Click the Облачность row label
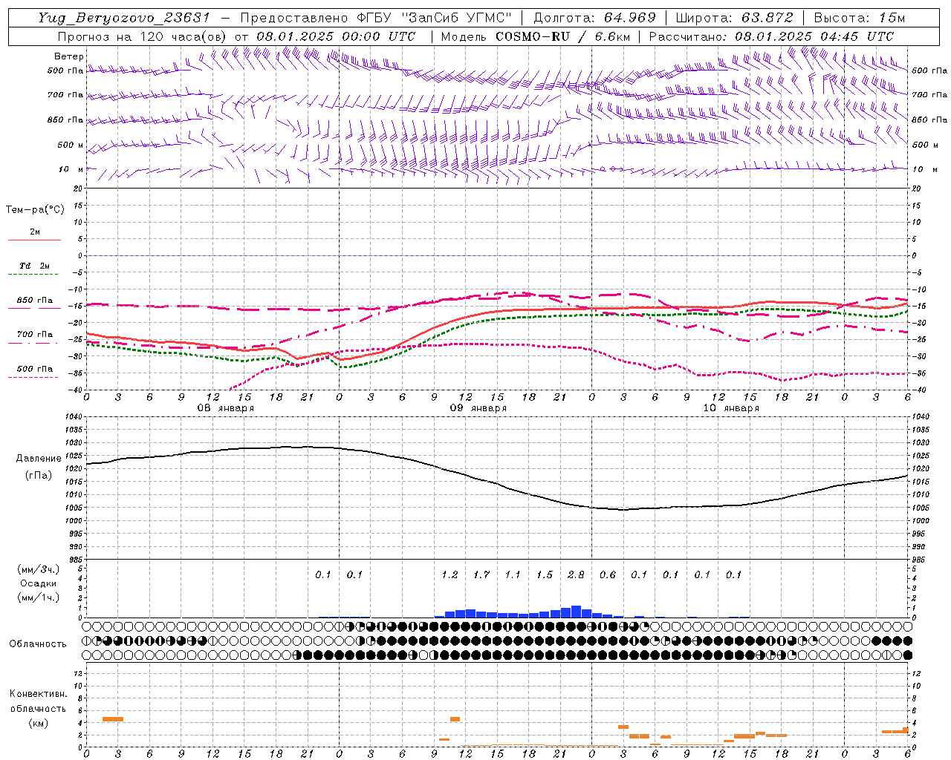Viewport: 951px width, 760px height. 38,643
